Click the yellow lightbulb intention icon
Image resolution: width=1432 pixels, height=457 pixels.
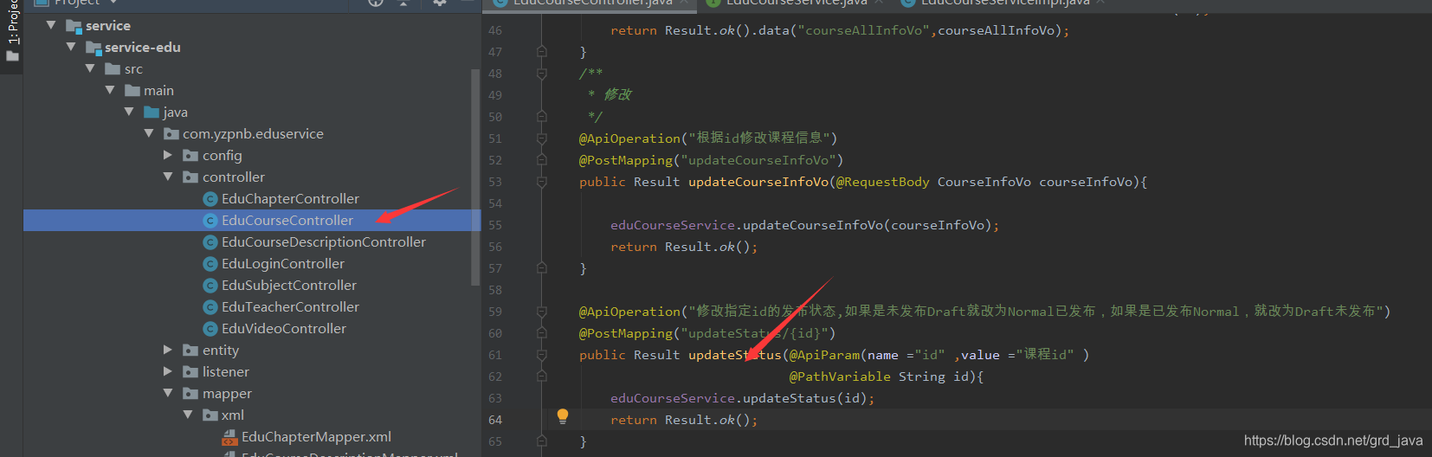tap(563, 416)
